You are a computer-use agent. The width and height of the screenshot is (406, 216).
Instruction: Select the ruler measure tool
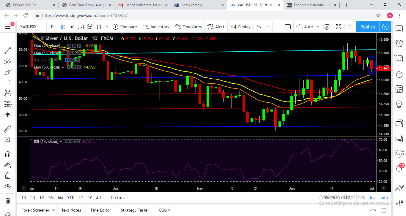click(x=8, y=129)
